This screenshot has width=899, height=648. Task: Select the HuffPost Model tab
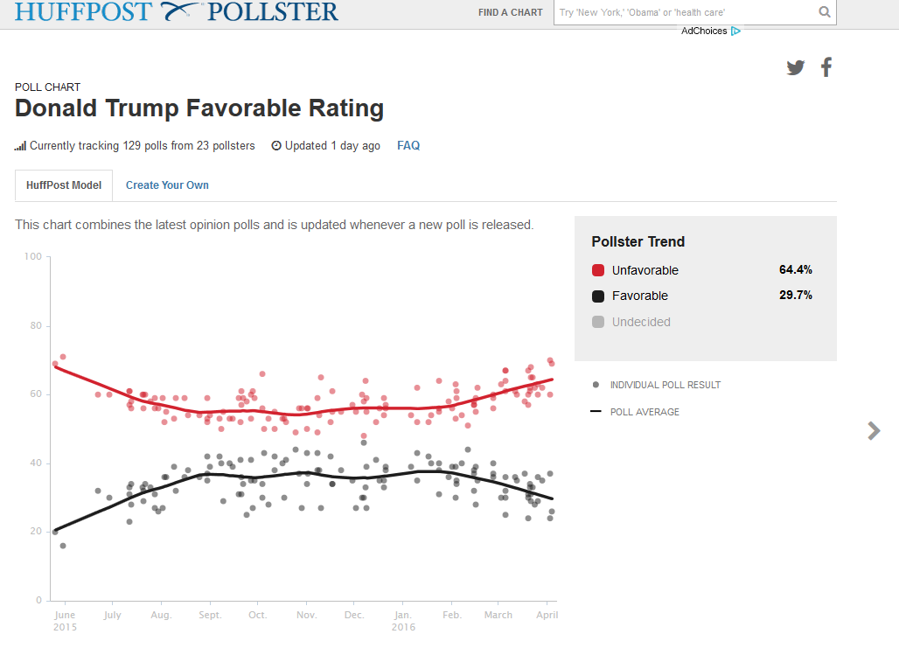64,185
